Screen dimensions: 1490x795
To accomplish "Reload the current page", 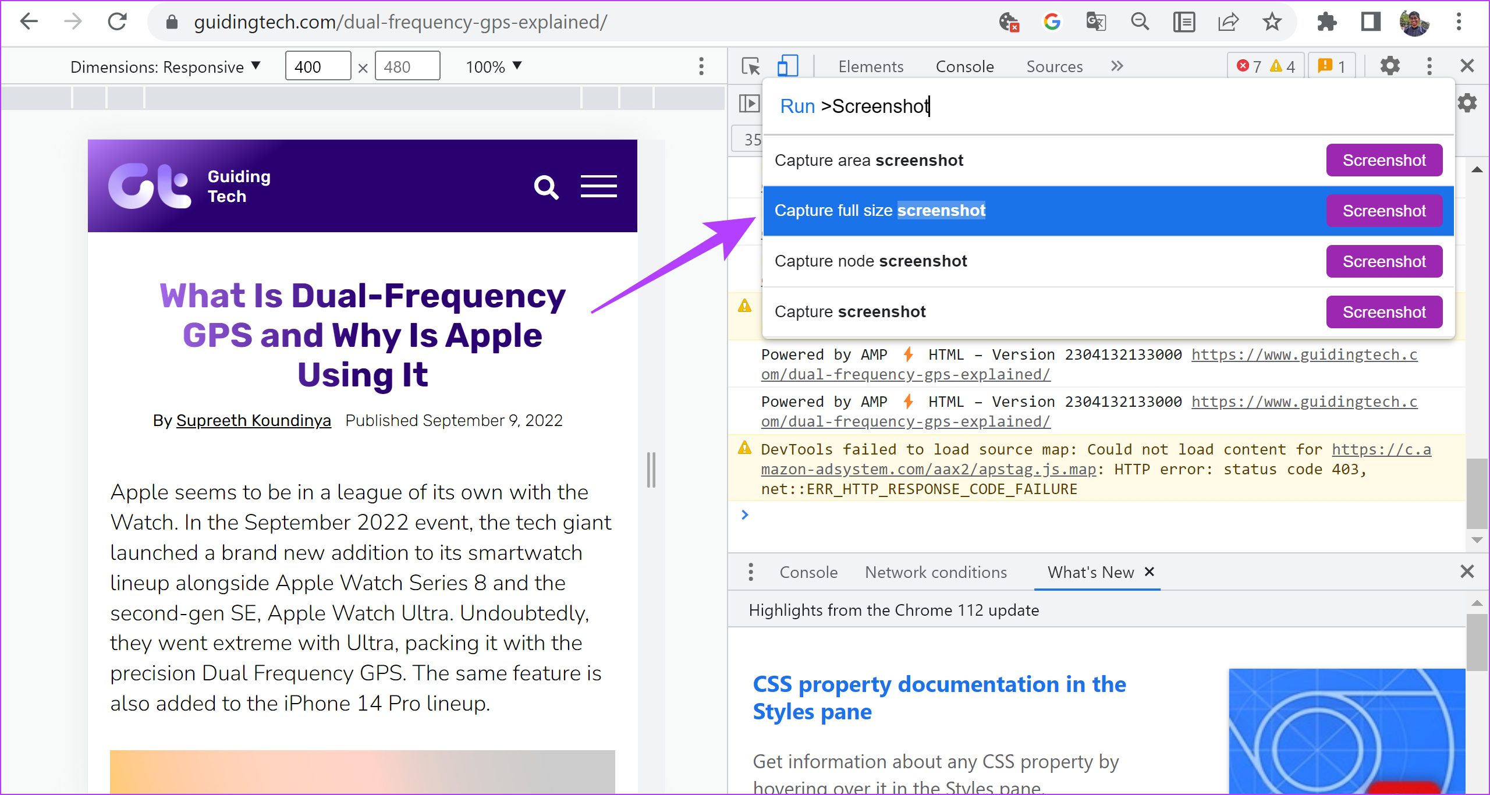I will tap(117, 22).
